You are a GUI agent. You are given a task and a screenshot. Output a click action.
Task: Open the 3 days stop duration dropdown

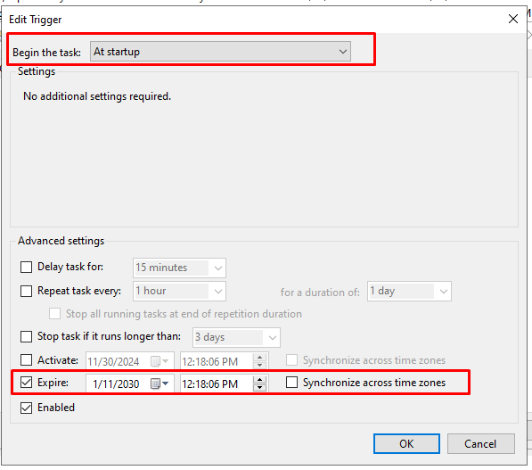click(236, 337)
